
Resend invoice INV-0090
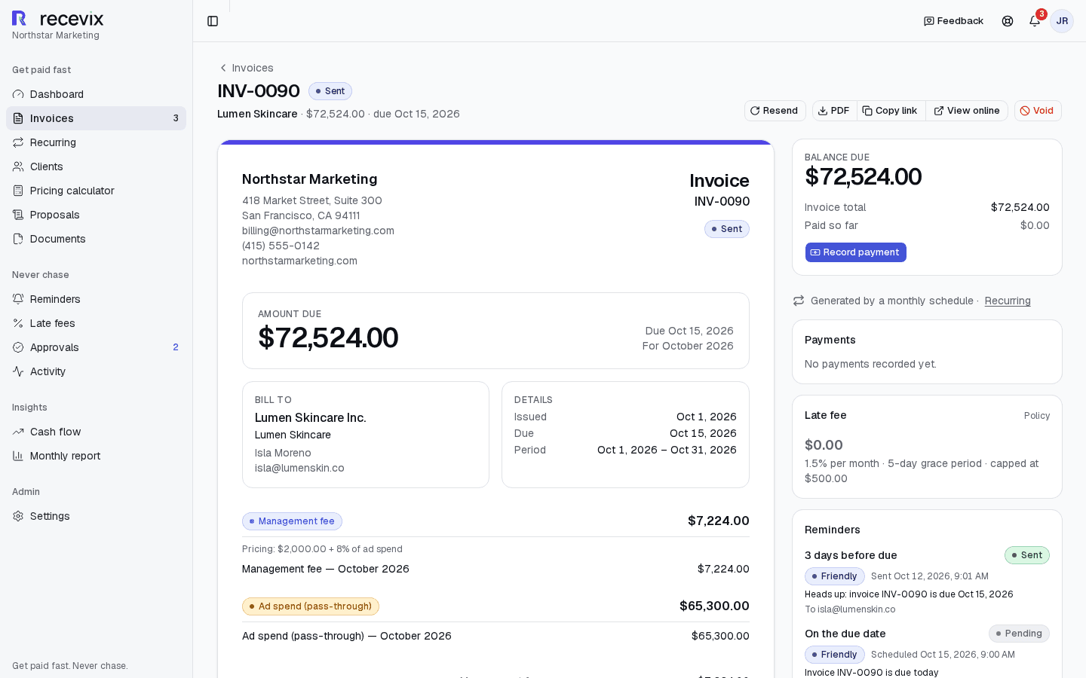775,111
